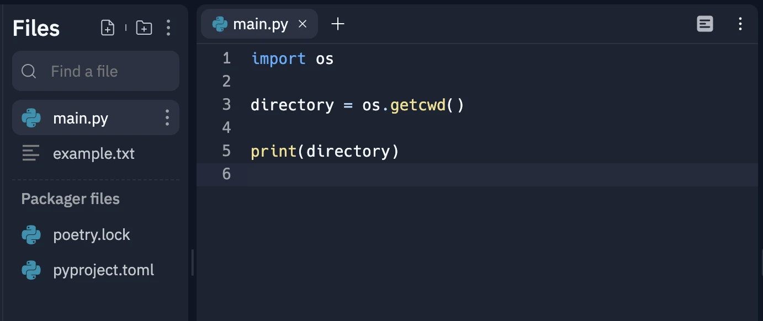Click the Python icon next to main.py
This screenshot has width=763, height=321.
point(31,117)
